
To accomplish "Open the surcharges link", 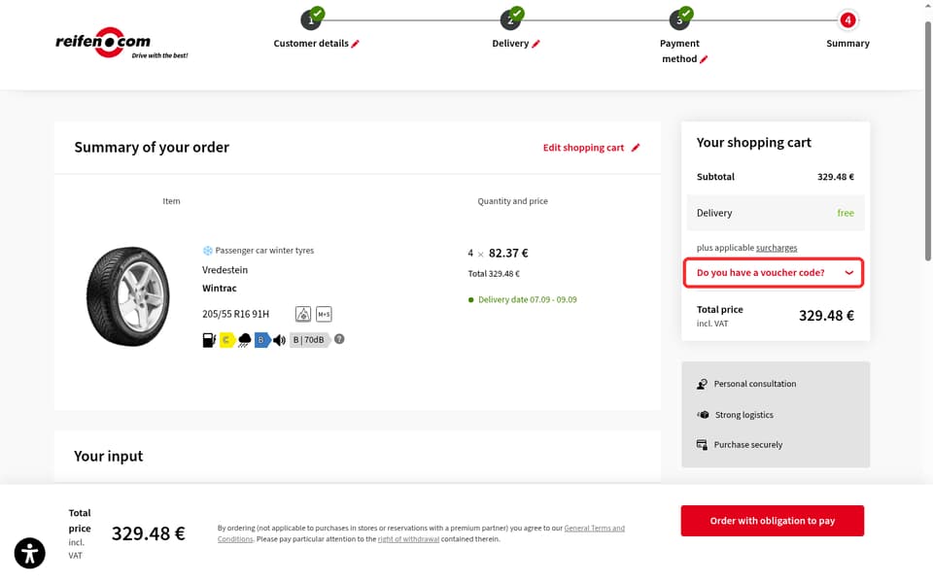I will [x=777, y=248].
